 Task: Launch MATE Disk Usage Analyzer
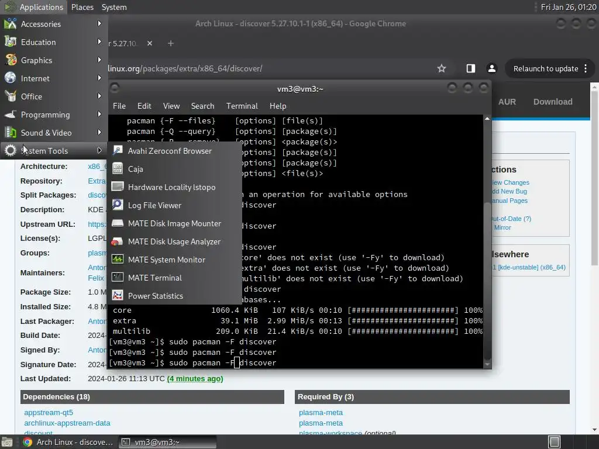174,241
